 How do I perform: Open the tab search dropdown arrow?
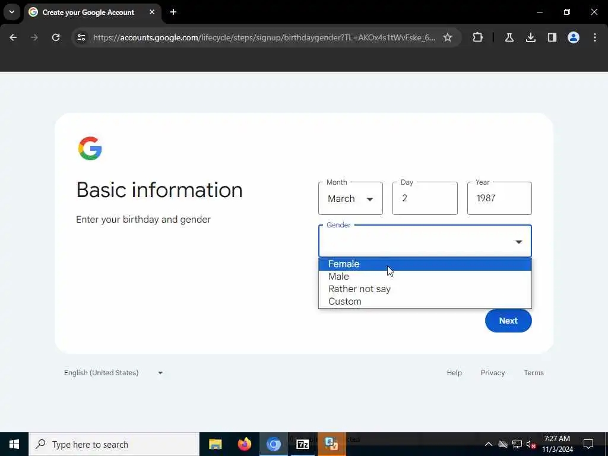(x=12, y=12)
